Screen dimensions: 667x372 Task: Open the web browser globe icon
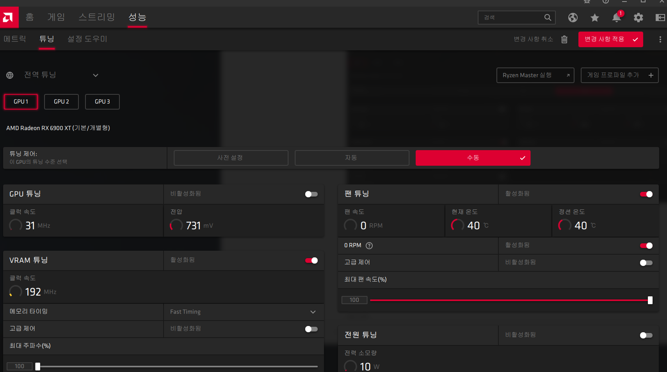(x=573, y=18)
